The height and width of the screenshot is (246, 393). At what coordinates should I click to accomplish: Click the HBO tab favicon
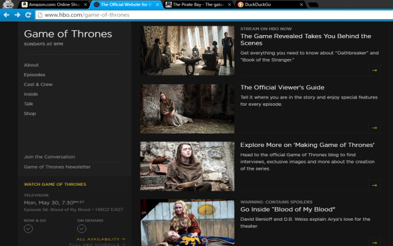96,4
